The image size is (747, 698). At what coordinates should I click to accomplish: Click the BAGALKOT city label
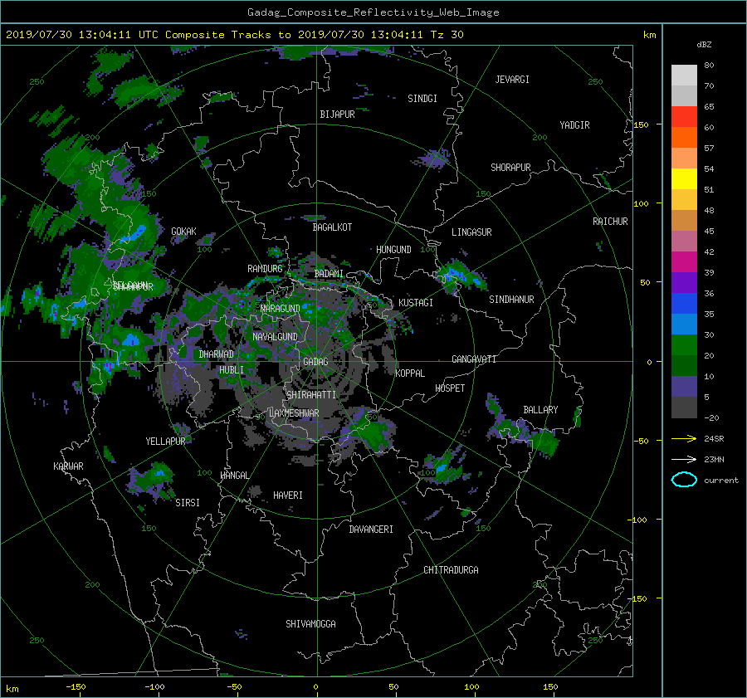click(332, 227)
